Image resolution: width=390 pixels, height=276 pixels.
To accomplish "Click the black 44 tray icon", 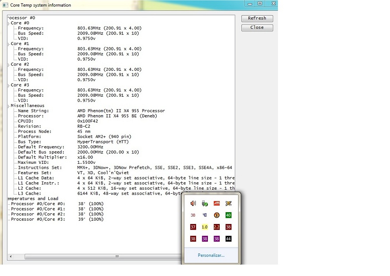I will click(228, 239).
